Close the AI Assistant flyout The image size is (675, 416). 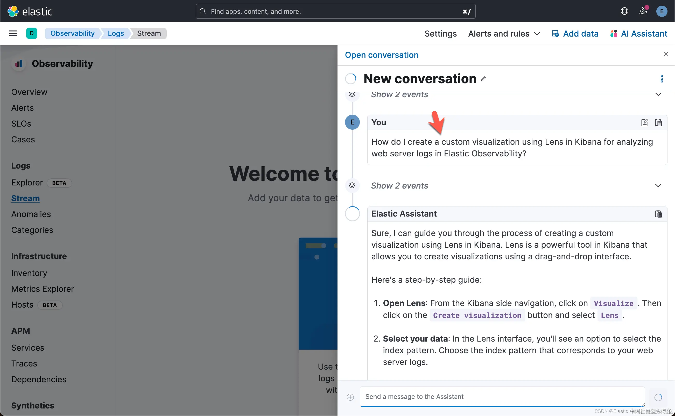click(x=665, y=54)
